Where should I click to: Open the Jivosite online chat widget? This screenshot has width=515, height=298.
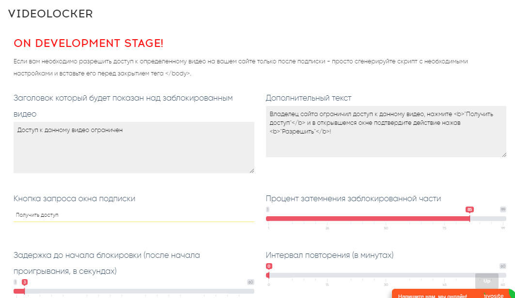click(453, 294)
